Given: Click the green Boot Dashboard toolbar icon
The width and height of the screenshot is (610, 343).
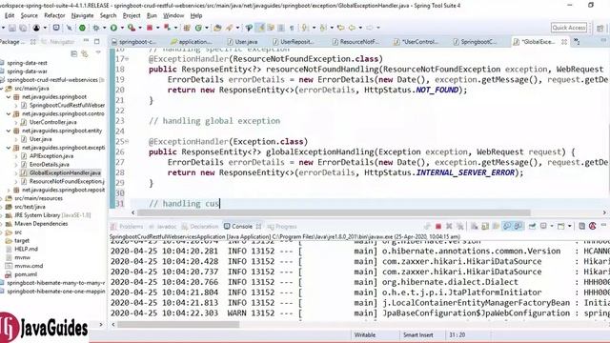Looking at the screenshot, I should click(82, 28).
